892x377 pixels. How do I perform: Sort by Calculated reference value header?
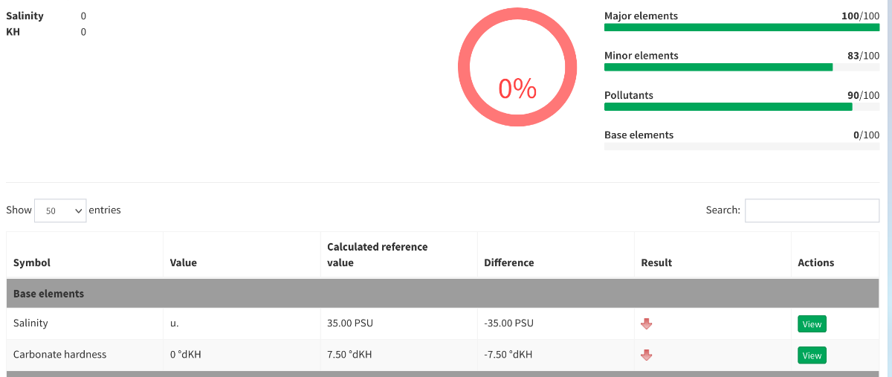click(378, 254)
